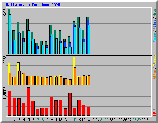Click the Visits legend label
This screenshot has height=123, width=158.
pyautogui.click(x=154, y=61)
